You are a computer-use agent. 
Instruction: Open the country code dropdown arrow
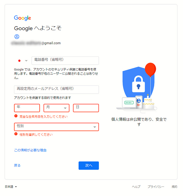coord(26,61)
